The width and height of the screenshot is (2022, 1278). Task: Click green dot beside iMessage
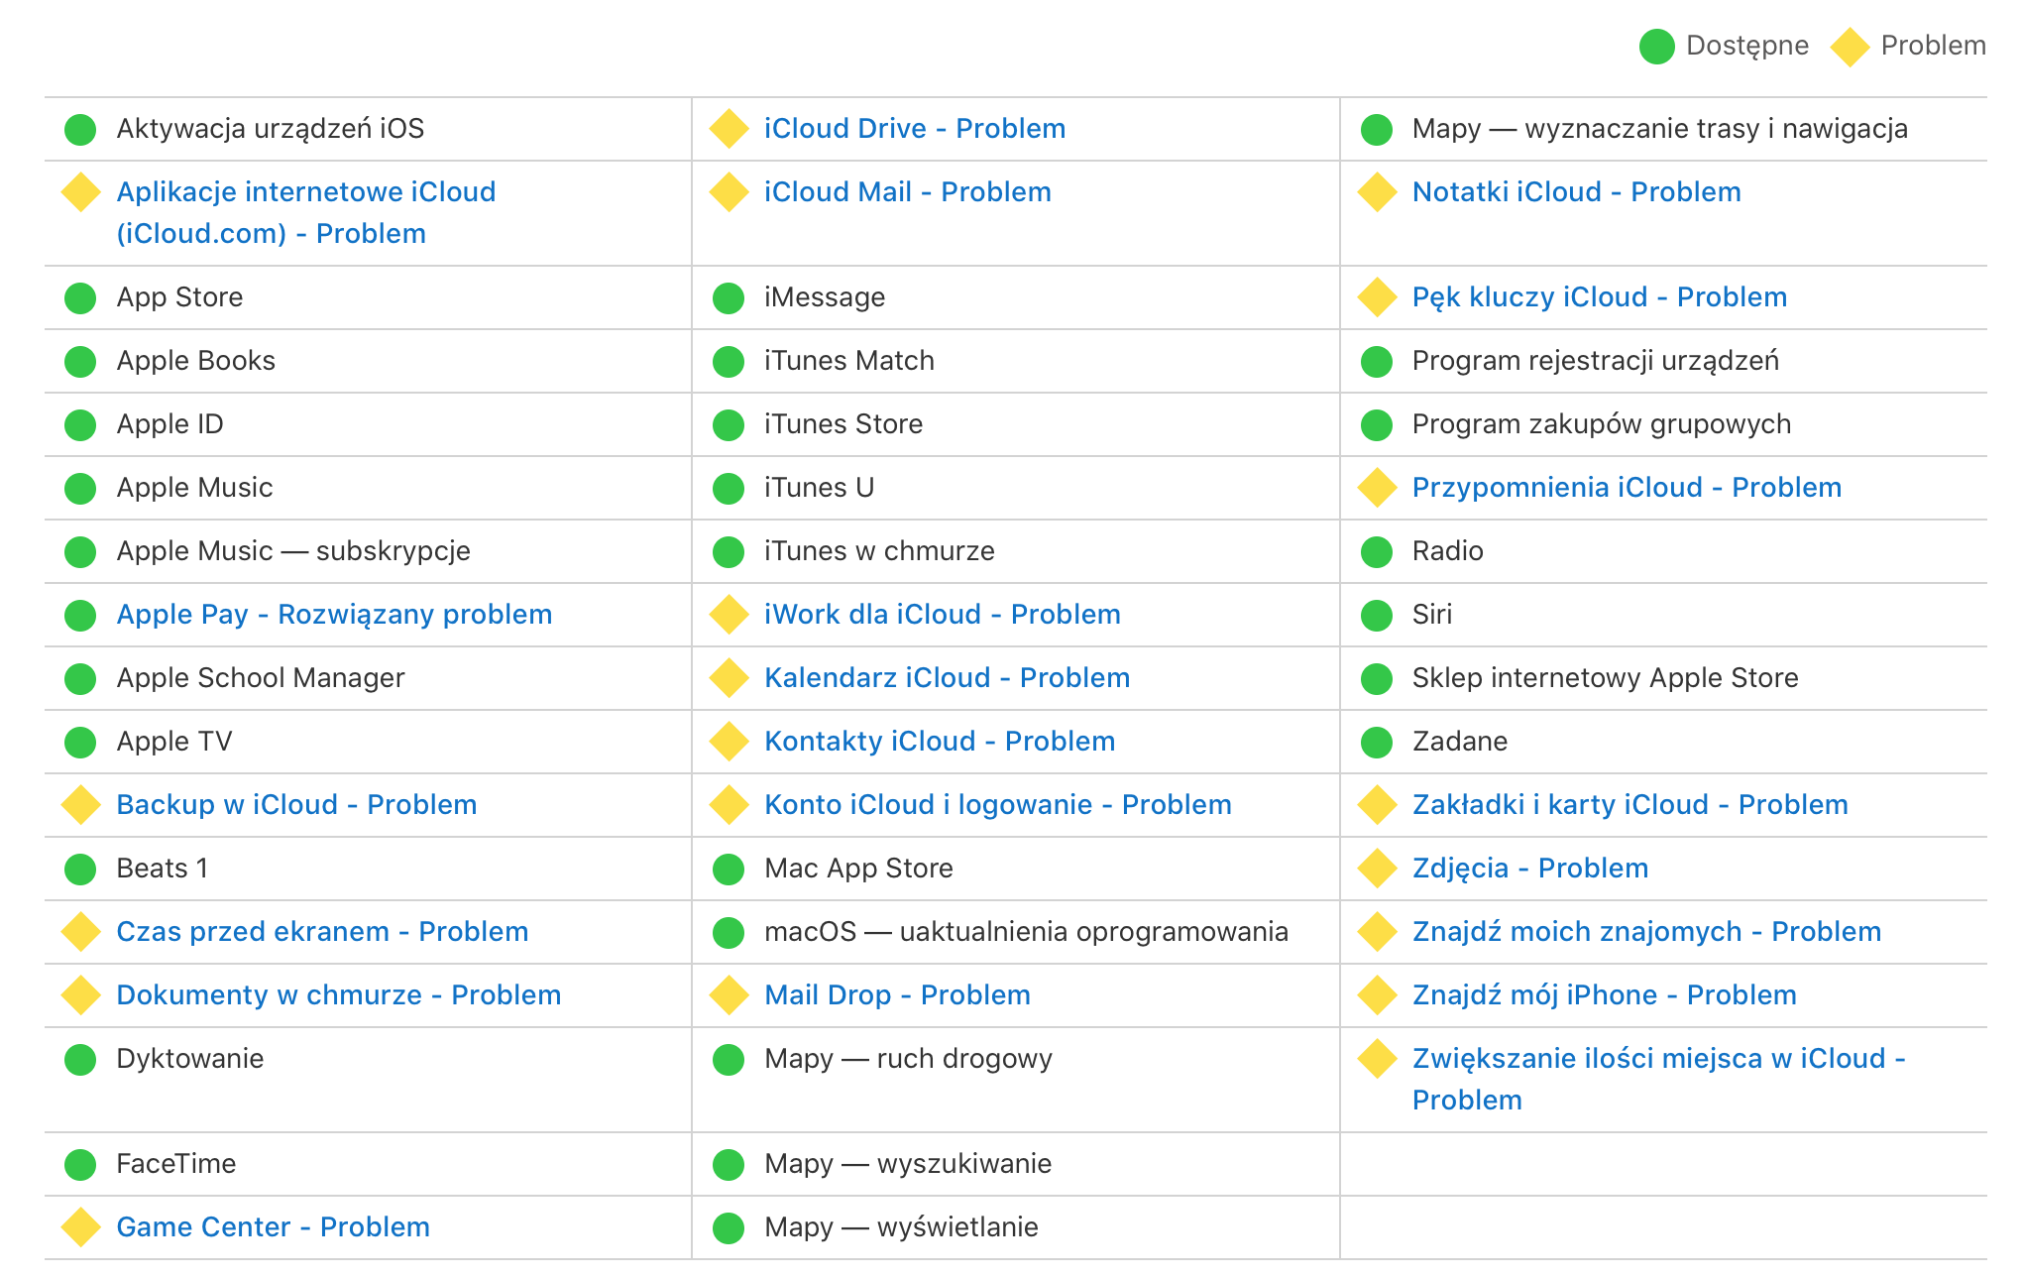click(729, 297)
